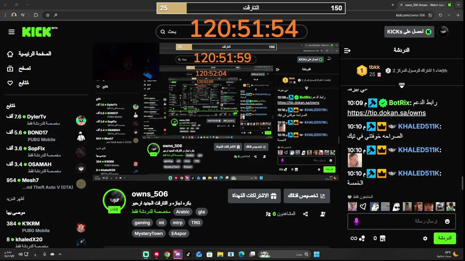Show hidden system tray icons
465x261 pixels.
60,254
